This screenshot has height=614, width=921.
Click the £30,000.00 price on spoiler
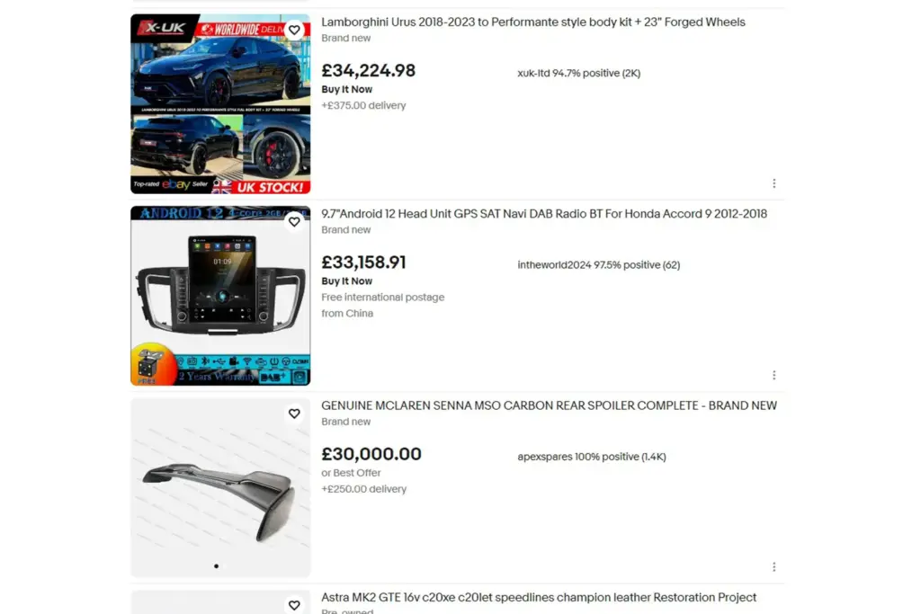pyautogui.click(x=371, y=454)
